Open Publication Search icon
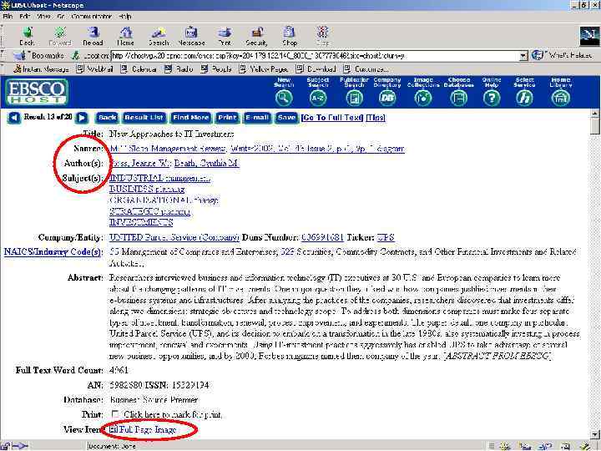Screen dimensions: 601x451 (x=354, y=98)
